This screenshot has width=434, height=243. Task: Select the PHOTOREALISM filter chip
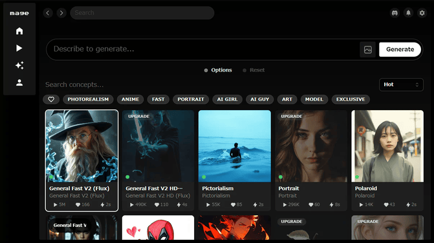(x=88, y=99)
